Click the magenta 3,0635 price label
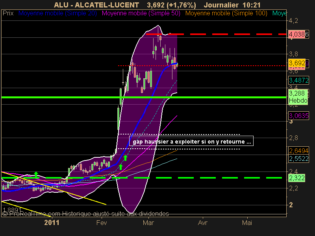The height and width of the screenshot is (236, 315). pyautogui.click(x=298, y=116)
